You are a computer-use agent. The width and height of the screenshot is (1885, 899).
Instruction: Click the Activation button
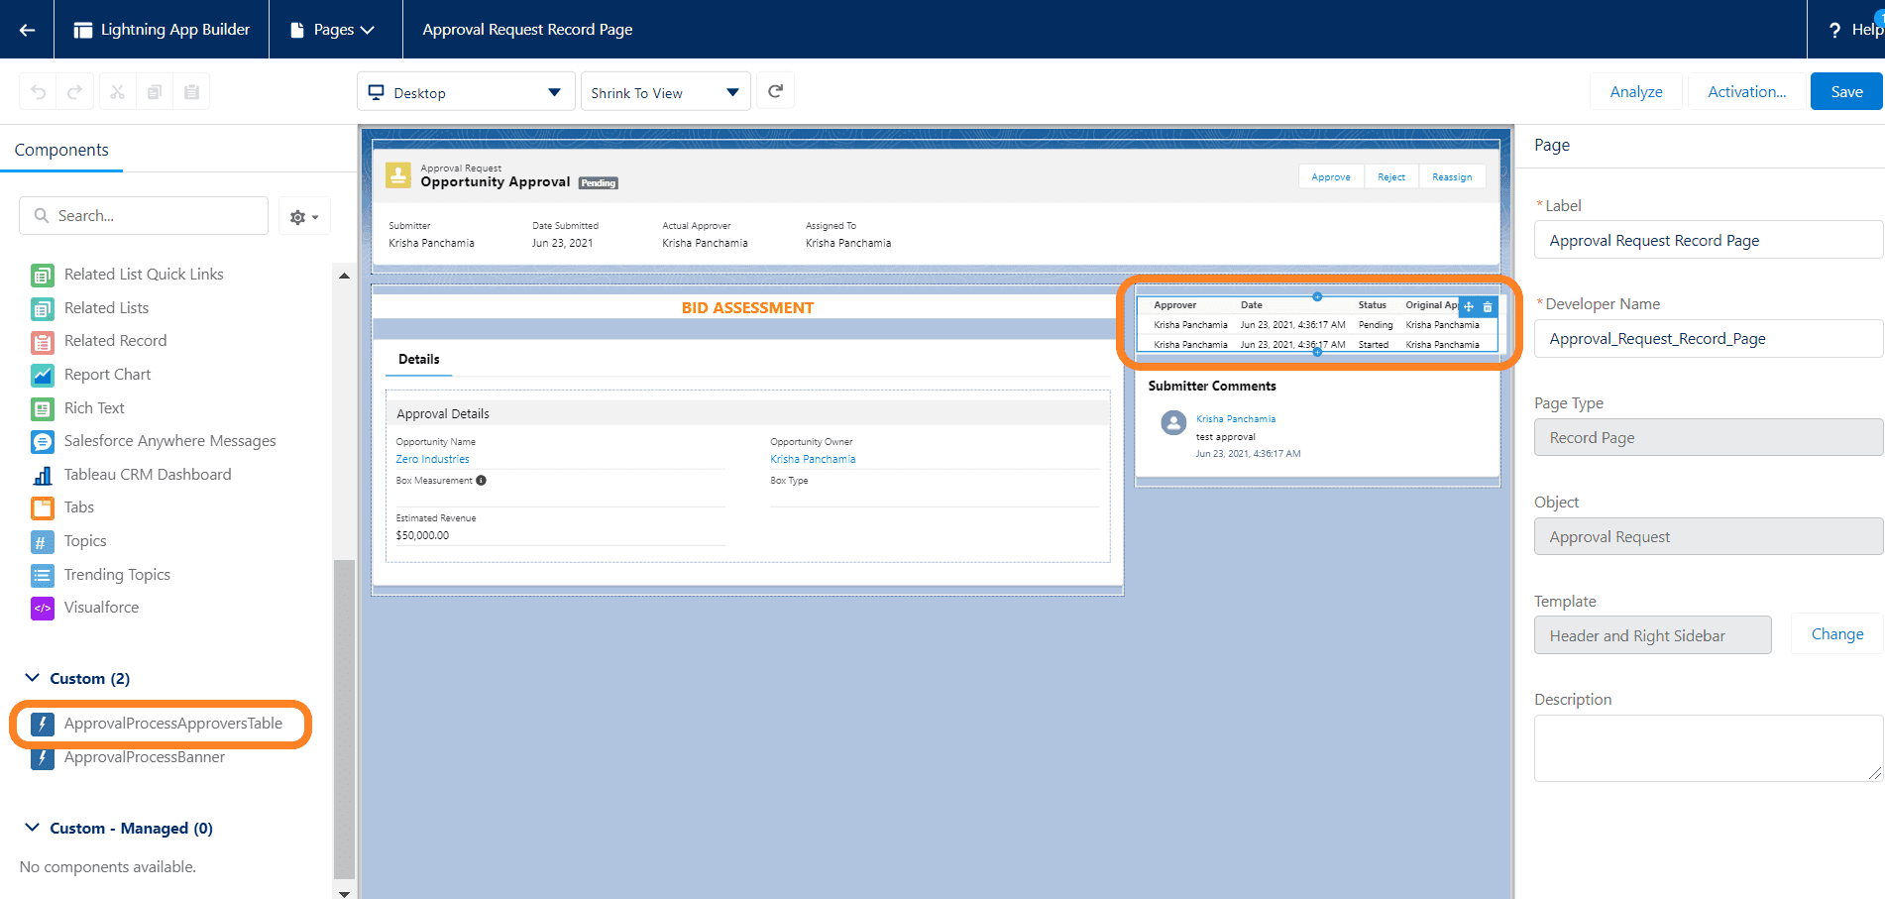(x=1746, y=91)
